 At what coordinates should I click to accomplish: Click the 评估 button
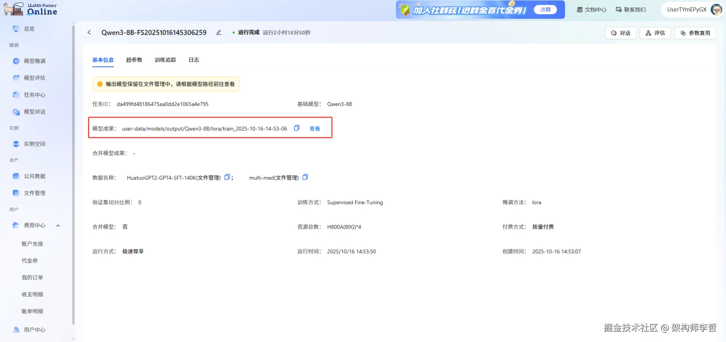[655, 33]
